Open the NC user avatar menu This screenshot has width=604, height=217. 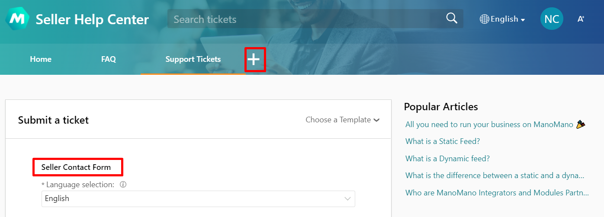click(x=552, y=19)
